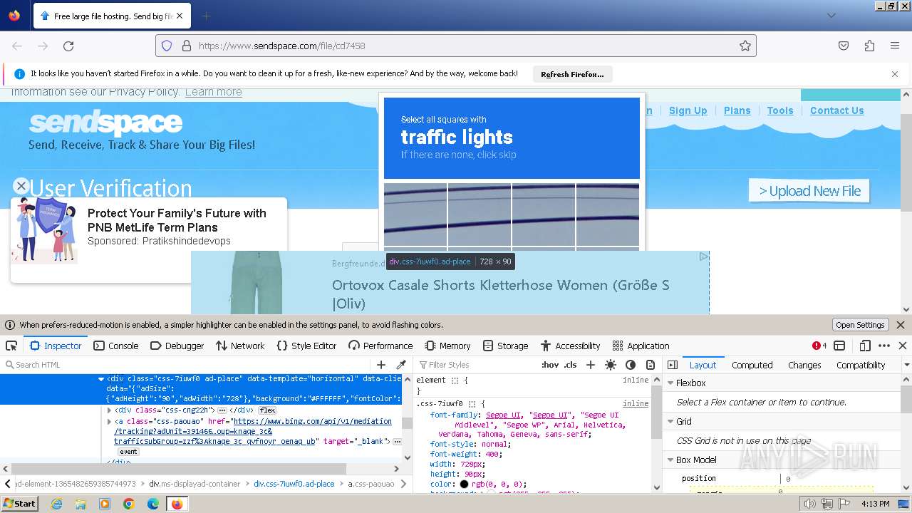Click the Open Settings button
The width and height of the screenshot is (912, 513).
(x=860, y=325)
